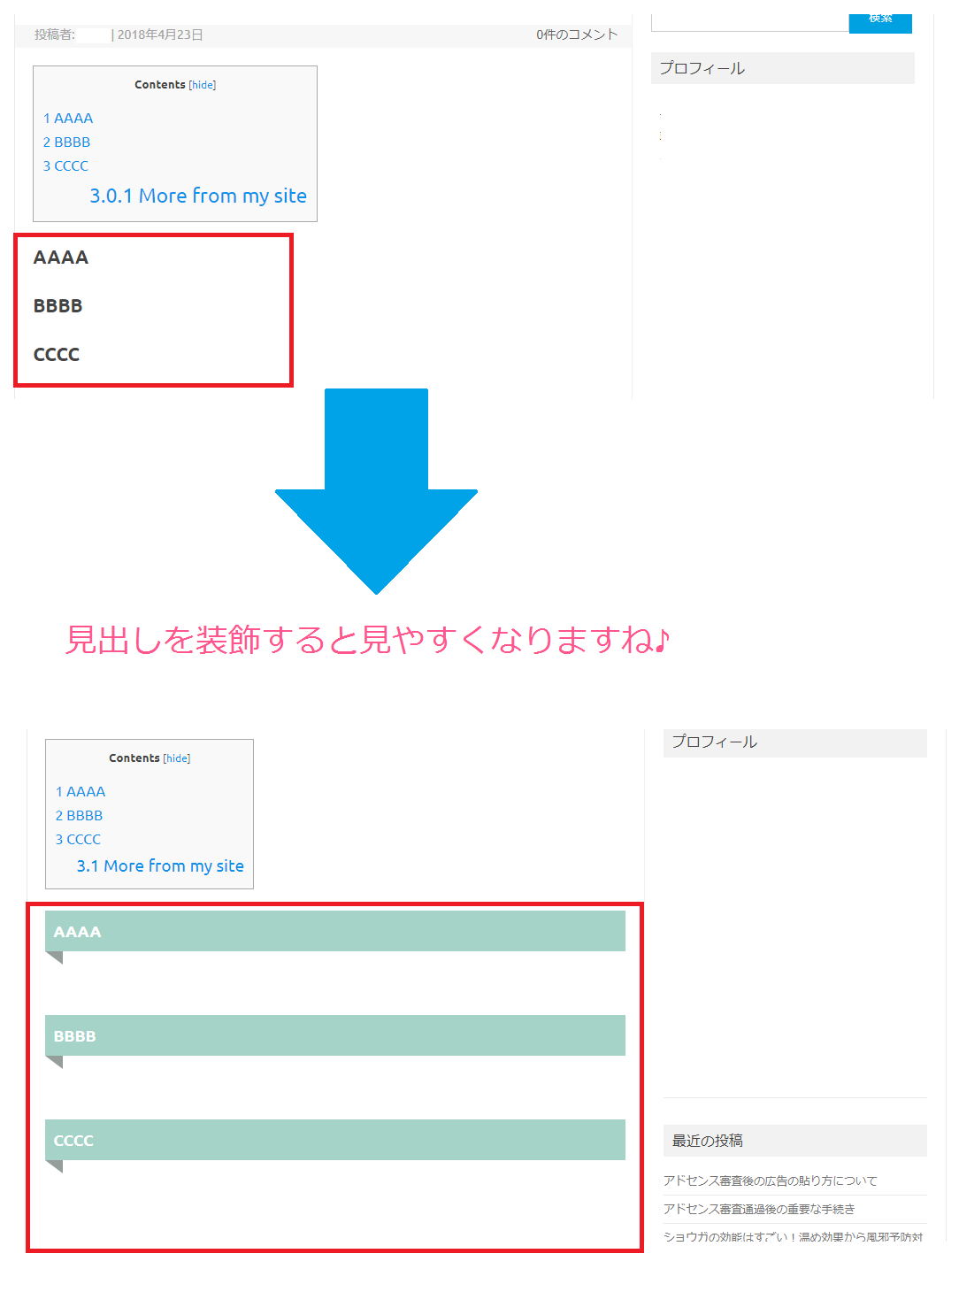This screenshot has width=959, height=1292.
Task: Click 3.1 More from my site link
Action: pyautogui.click(x=160, y=865)
